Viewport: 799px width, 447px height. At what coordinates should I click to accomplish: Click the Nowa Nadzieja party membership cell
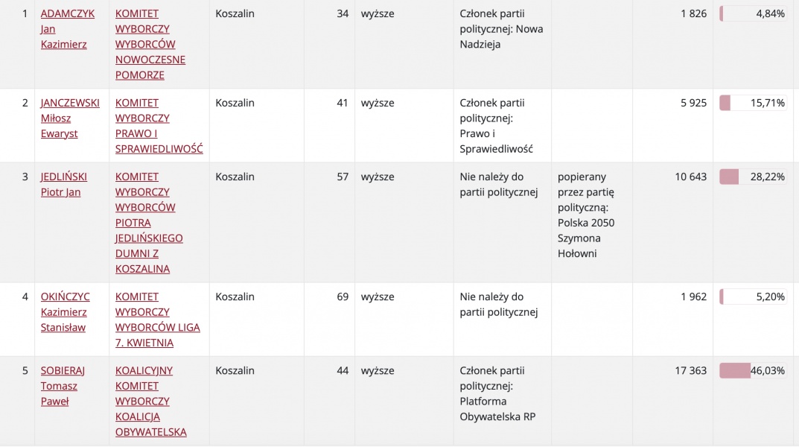(x=501, y=29)
